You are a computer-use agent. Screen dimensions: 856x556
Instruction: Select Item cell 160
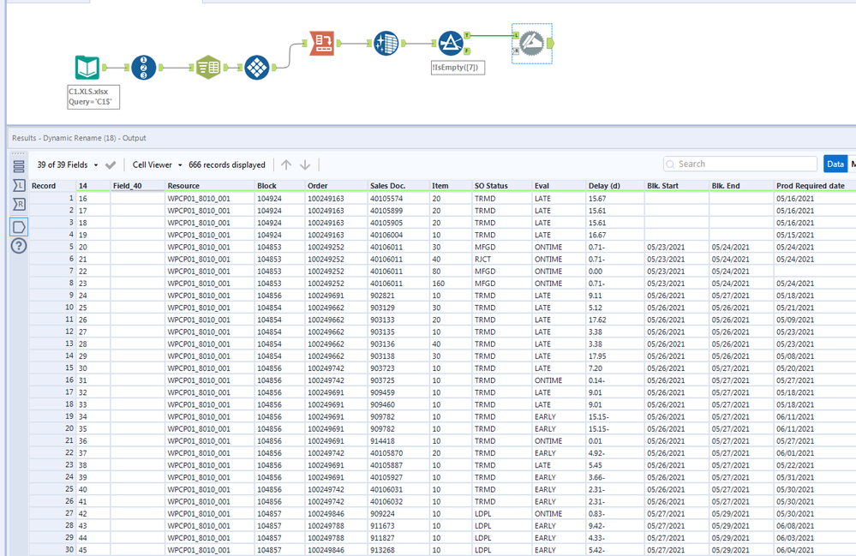[x=451, y=284]
